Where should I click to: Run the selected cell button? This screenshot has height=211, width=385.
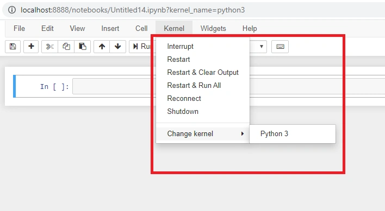[142, 47]
